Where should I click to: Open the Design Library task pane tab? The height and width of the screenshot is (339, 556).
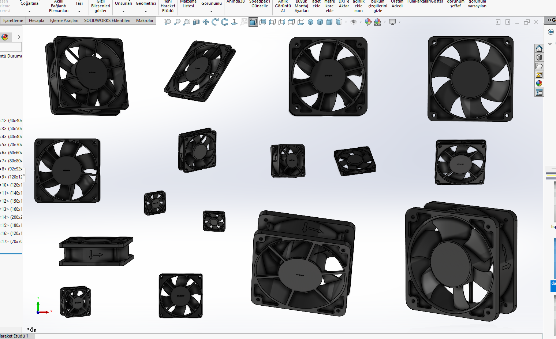coord(539,57)
